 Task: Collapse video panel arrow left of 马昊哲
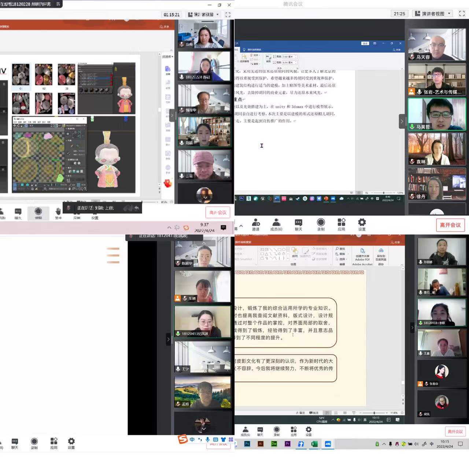(x=402, y=121)
